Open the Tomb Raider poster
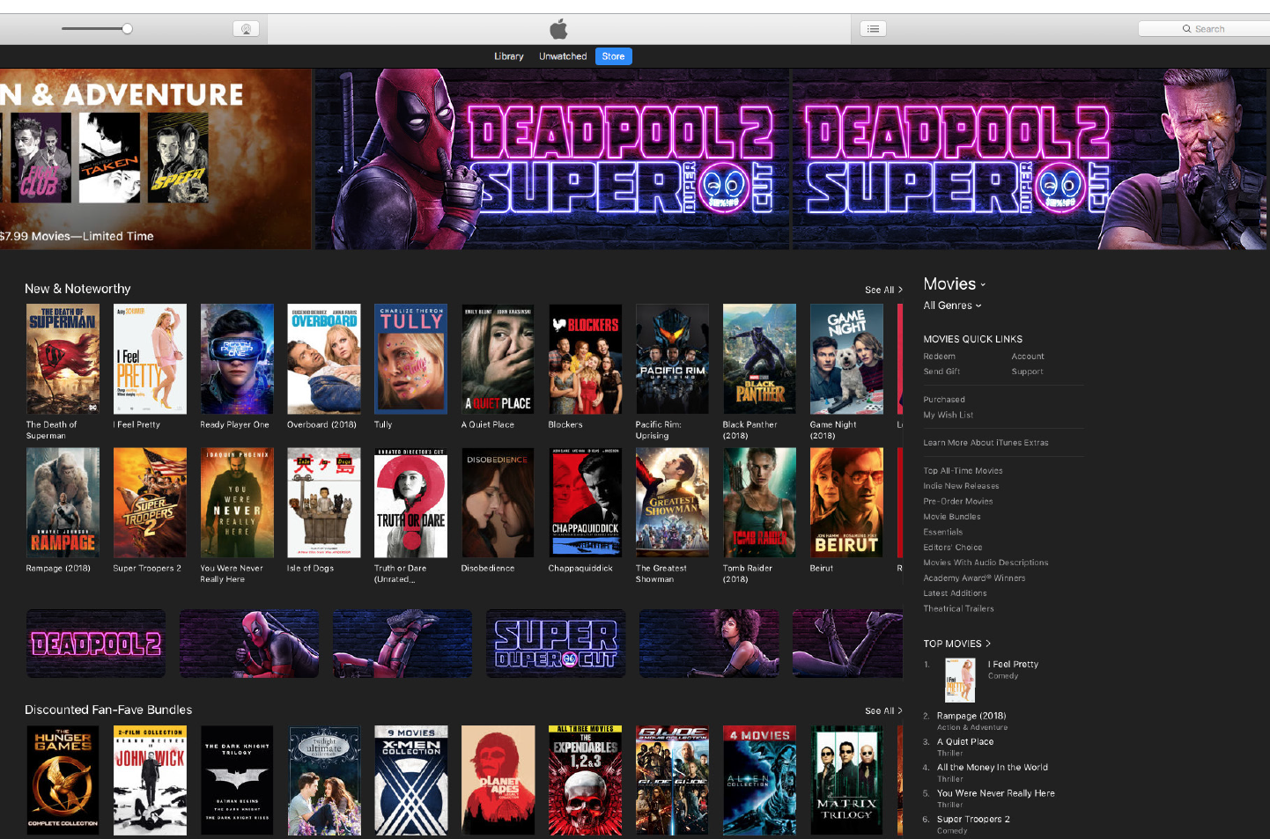The width and height of the screenshot is (1270, 839). (x=759, y=503)
